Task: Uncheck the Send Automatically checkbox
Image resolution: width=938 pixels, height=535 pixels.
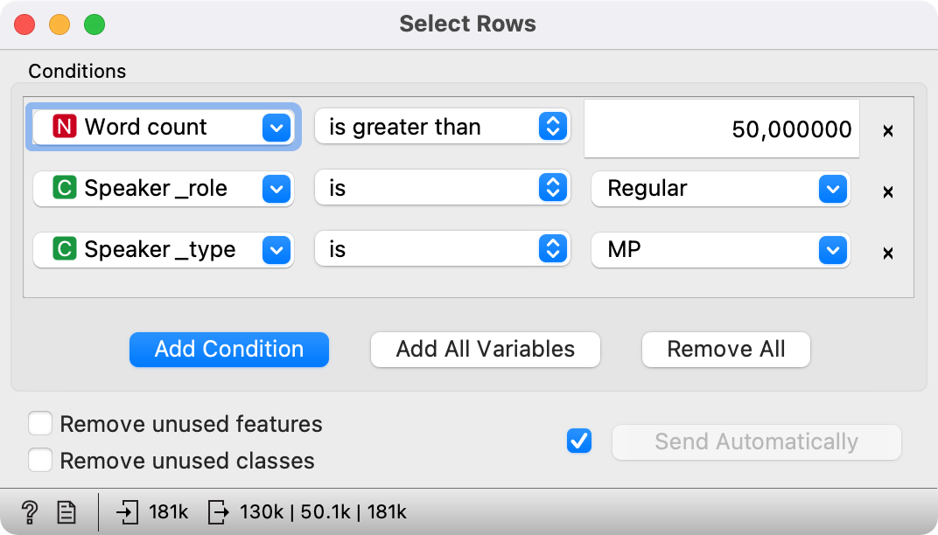Action: (579, 441)
